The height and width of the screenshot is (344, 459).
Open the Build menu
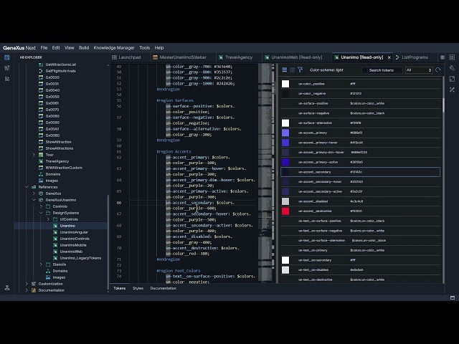(84, 48)
